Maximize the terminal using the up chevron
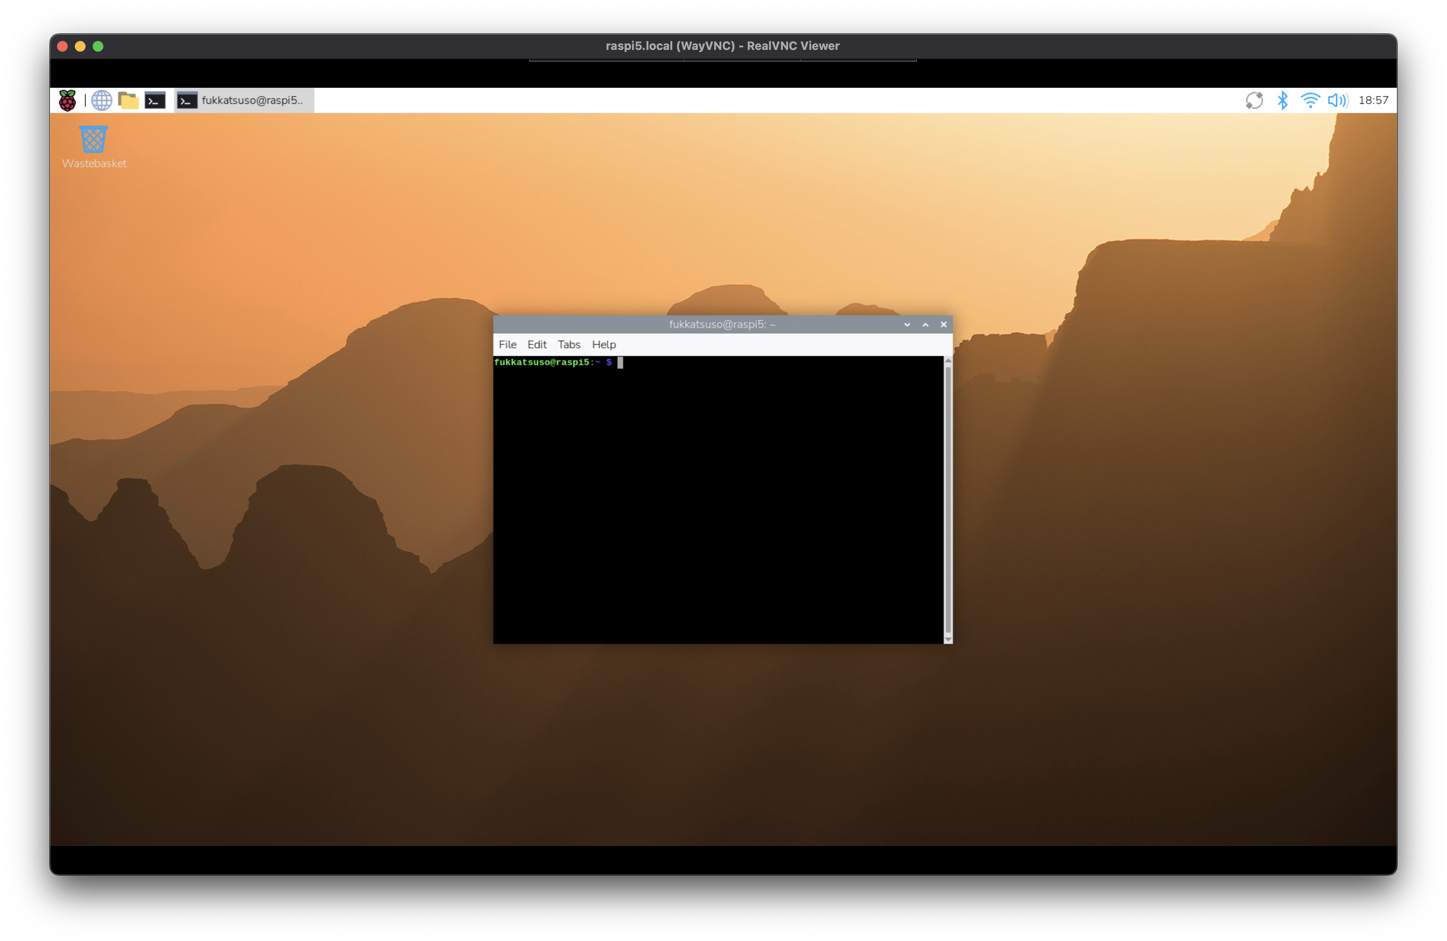The height and width of the screenshot is (941, 1447). [x=925, y=325]
